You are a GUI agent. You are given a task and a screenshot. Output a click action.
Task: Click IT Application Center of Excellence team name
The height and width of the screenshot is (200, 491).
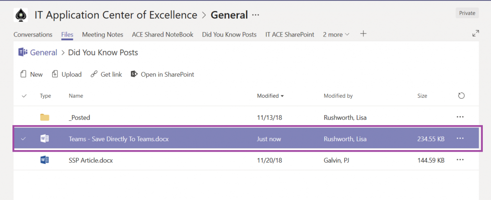click(116, 15)
